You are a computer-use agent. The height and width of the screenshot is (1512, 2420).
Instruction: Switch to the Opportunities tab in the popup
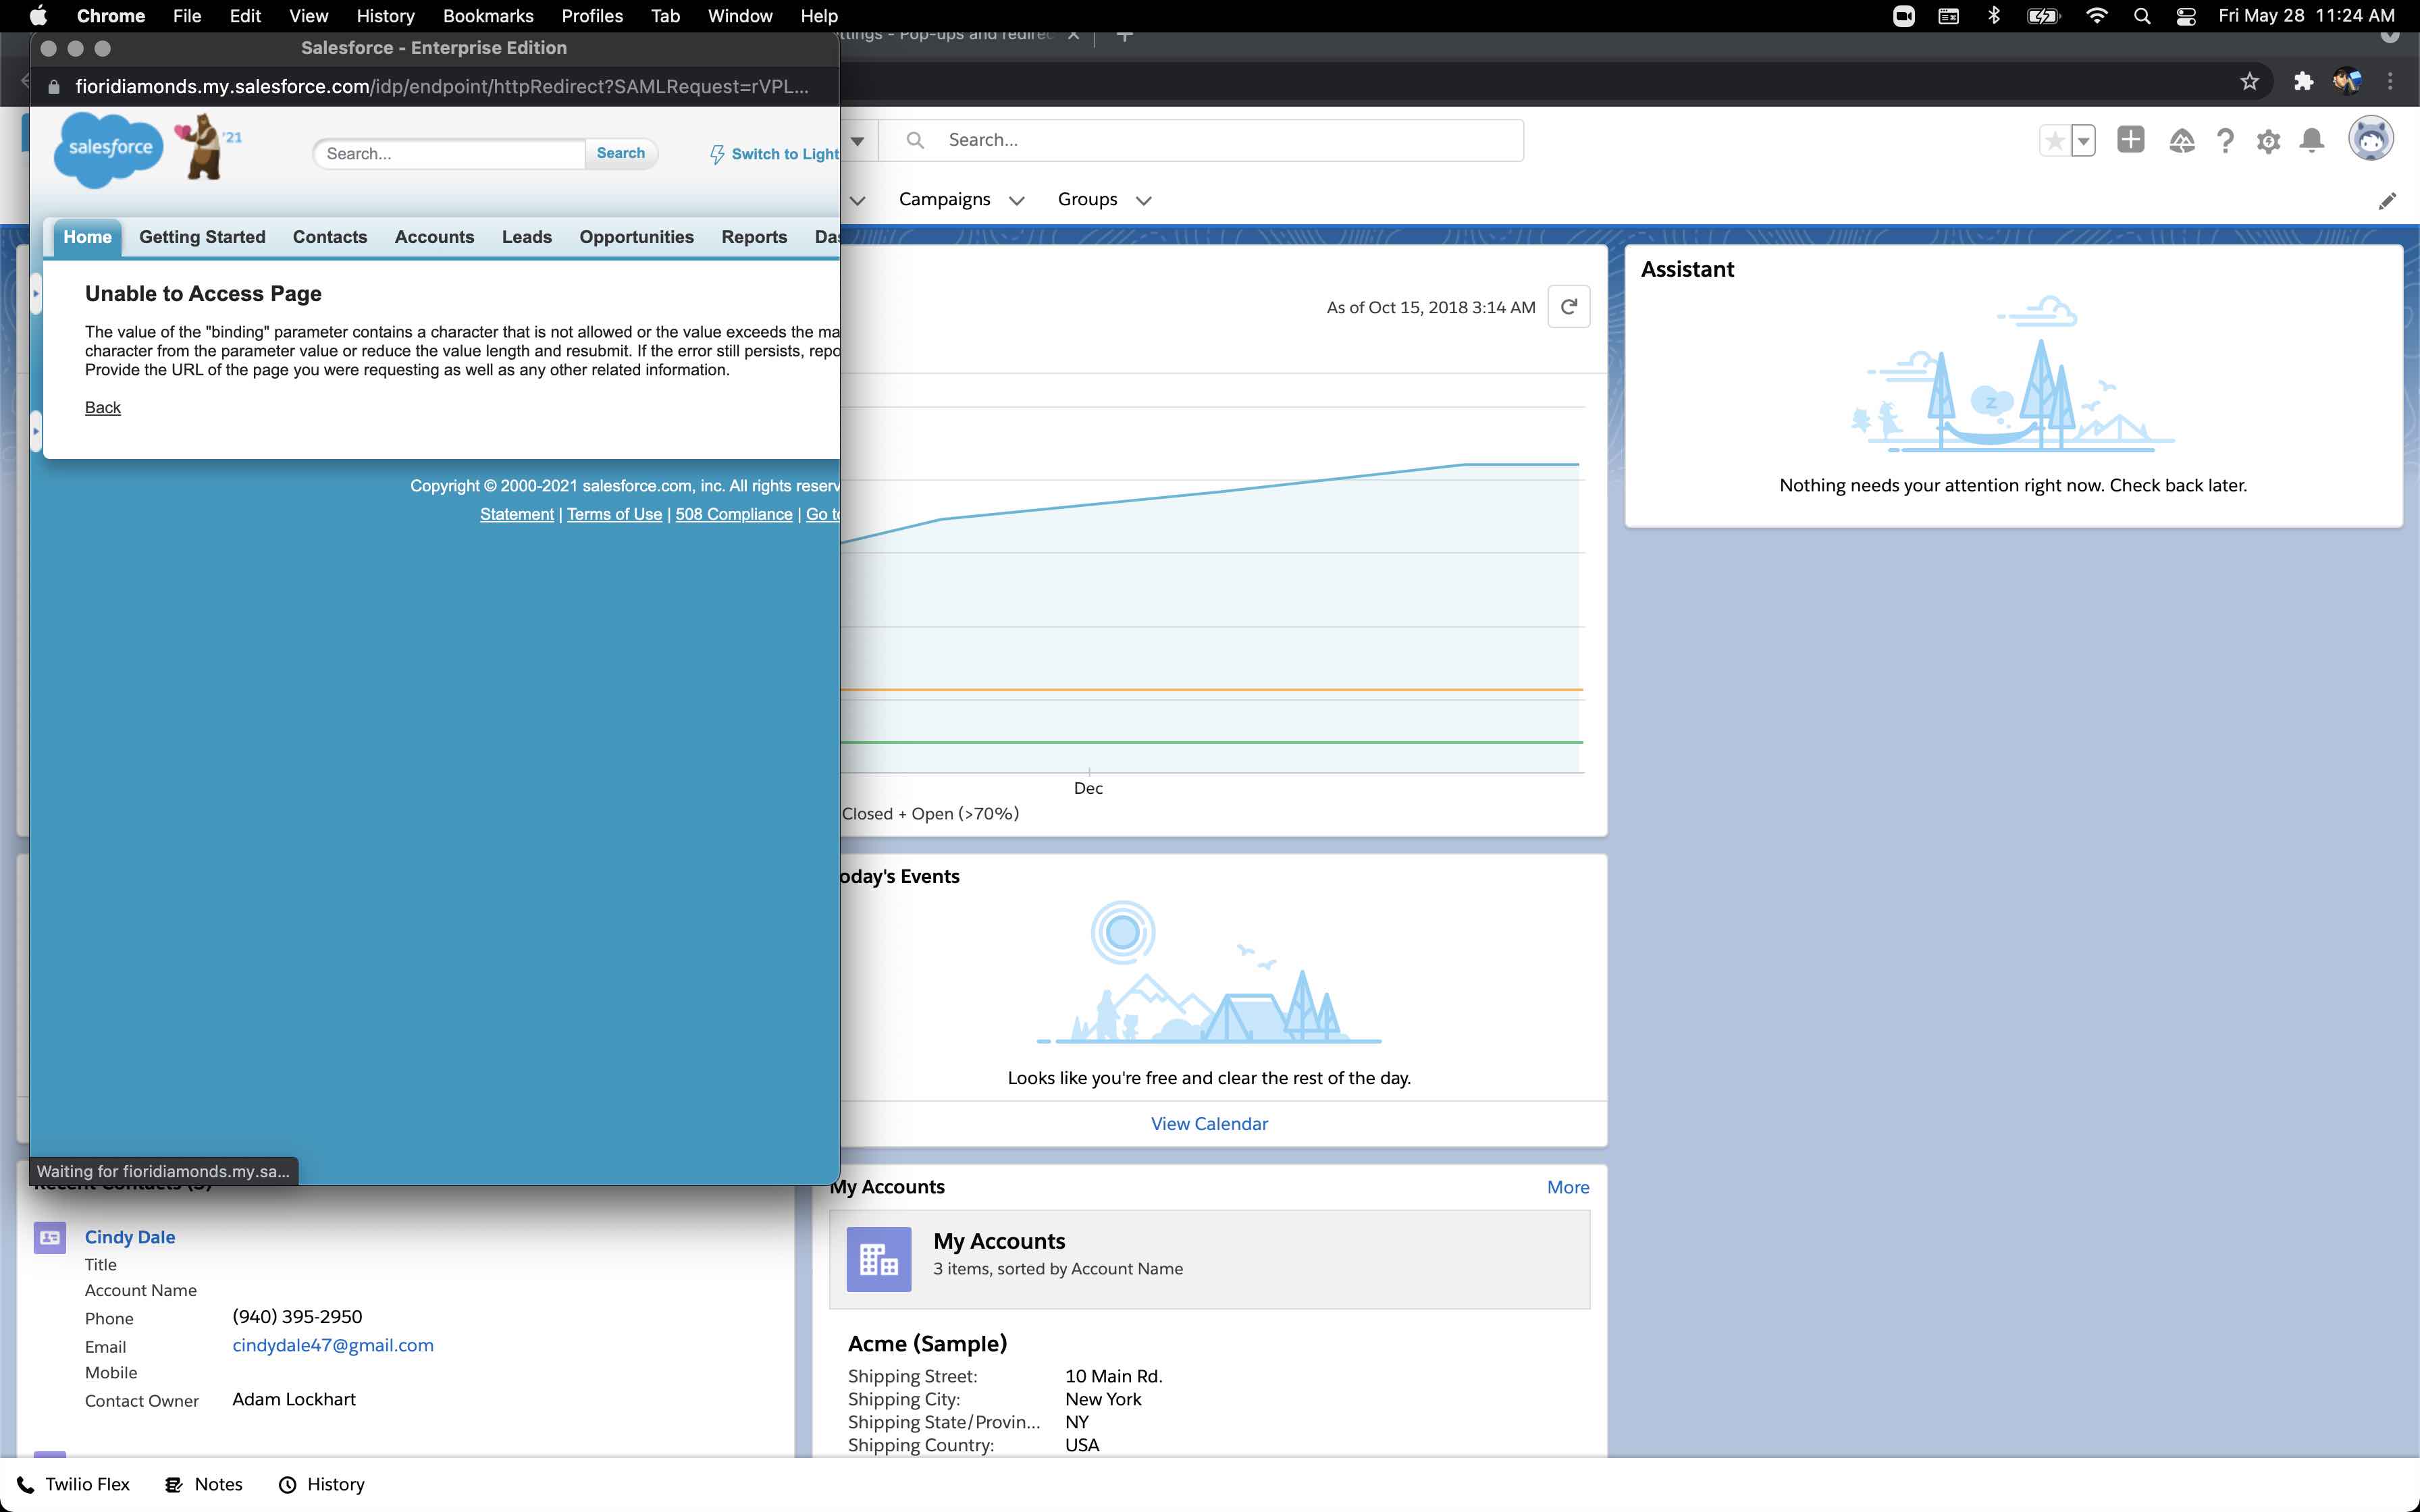coord(636,237)
